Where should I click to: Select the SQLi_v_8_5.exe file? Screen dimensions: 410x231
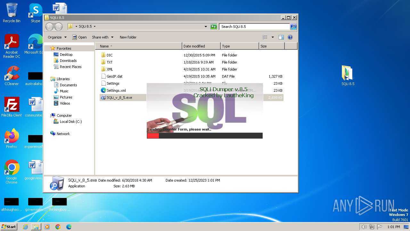(x=119, y=98)
